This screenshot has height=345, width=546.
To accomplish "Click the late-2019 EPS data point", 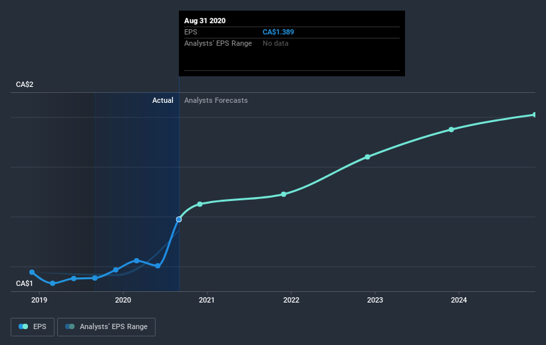I will tap(94, 278).
